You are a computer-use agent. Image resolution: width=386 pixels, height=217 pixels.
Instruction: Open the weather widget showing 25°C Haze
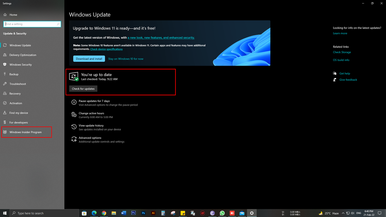[x=328, y=213]
